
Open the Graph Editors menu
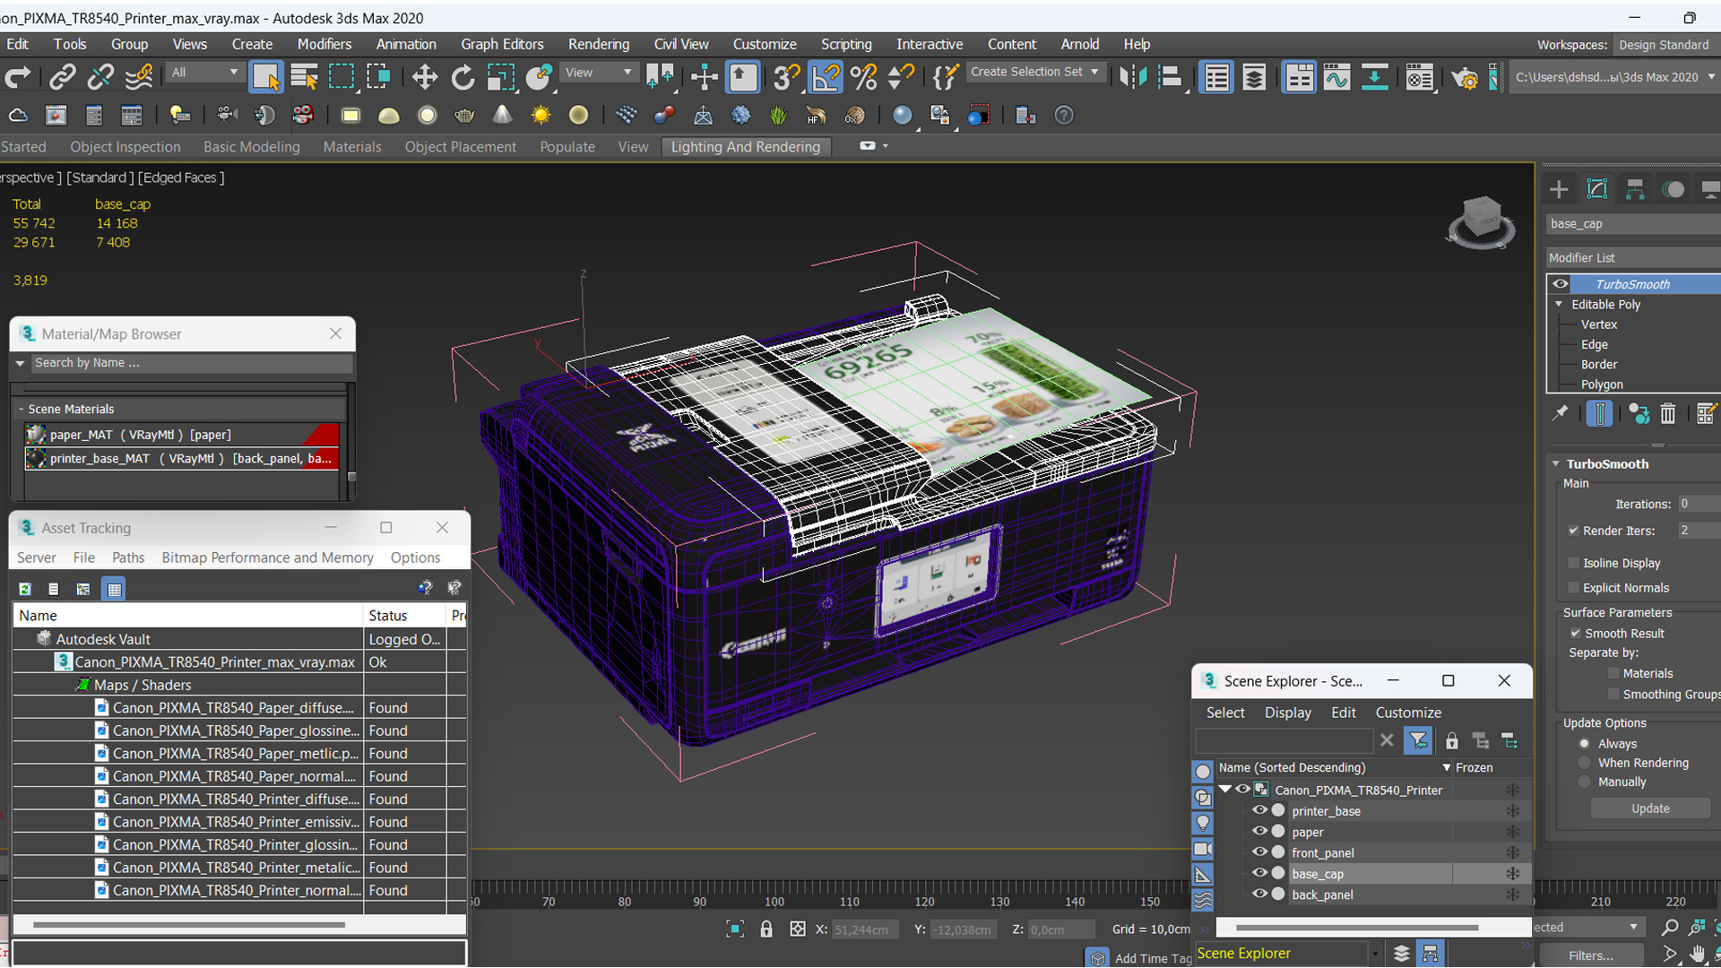pyautogui.click(x=502, y=44)
